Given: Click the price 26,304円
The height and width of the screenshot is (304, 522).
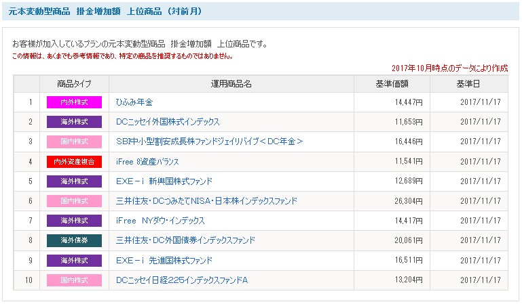Looking at the screenshot, I should coord(409,201).
